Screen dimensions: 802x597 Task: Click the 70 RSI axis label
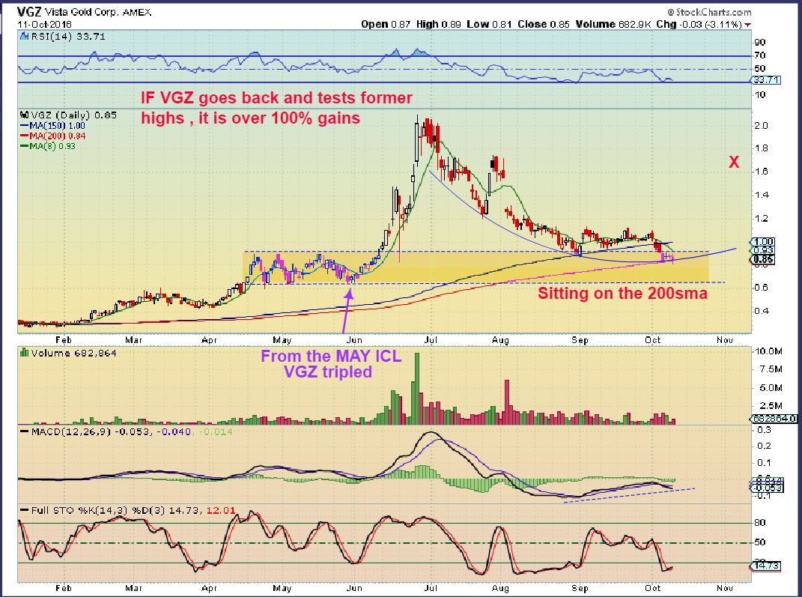point(760,55)
